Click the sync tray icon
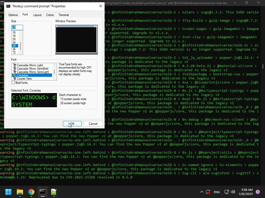265x198 pixels. click(x=208, y=192)
